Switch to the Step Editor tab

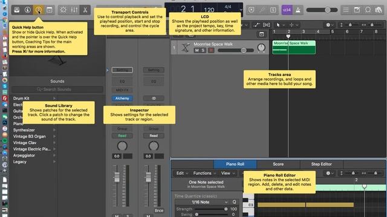pyautogui.click(x=321, y=164)
